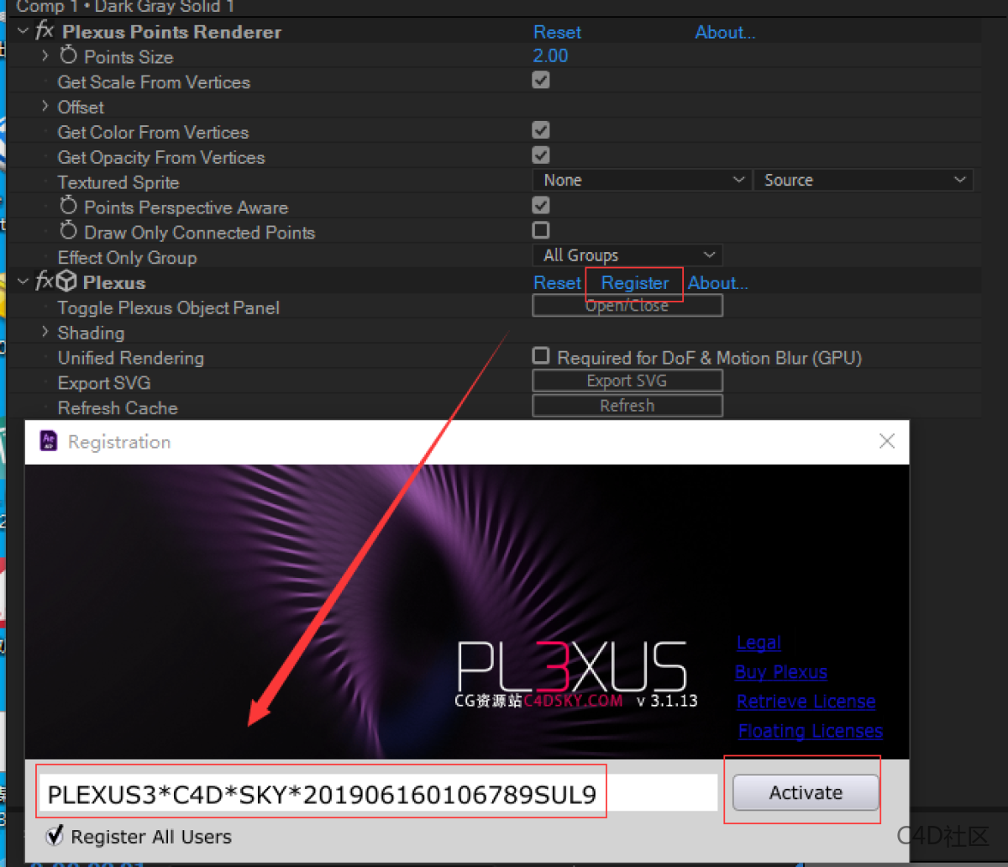Click the stopwatch for Draw Only Connected Points
Image resolution: width=1008 pixels, height=867 pixels.
pos(67,233)
